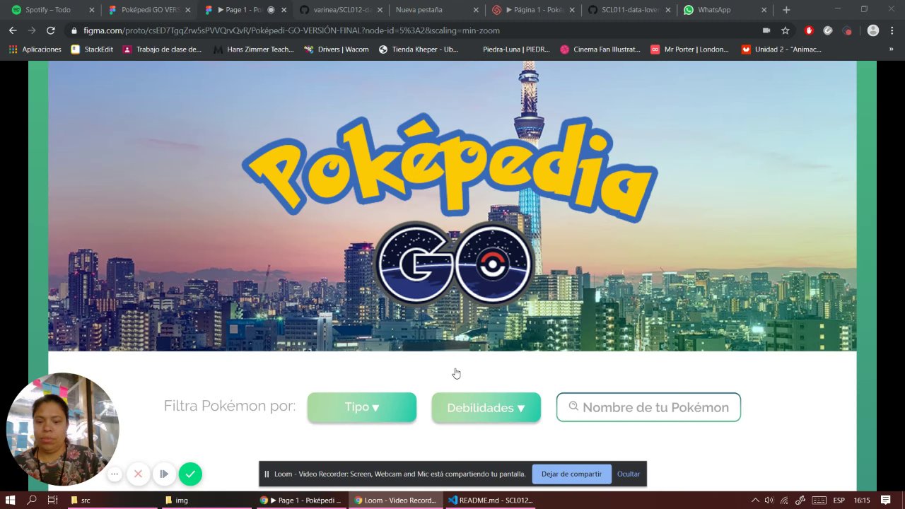
Task: Open the Trabajo de clase de... bookmark
Action: [162, 49]
